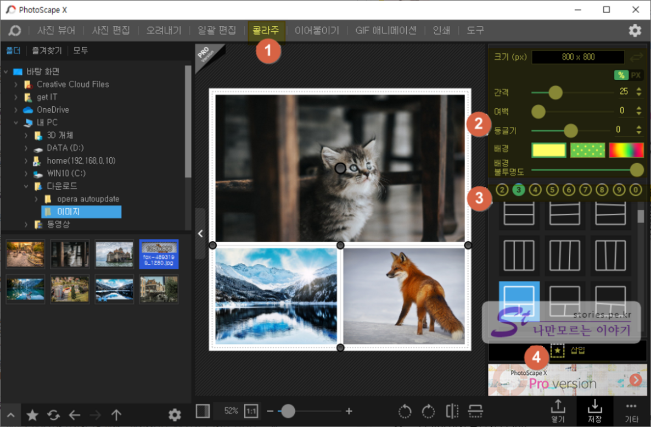Switch to the GIF 애니메이션 tab

click(386, 31)
